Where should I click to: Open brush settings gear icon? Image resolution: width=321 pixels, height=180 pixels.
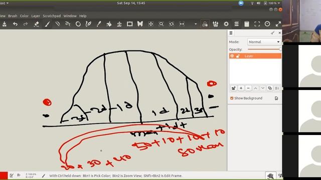[x=226, y=24]
